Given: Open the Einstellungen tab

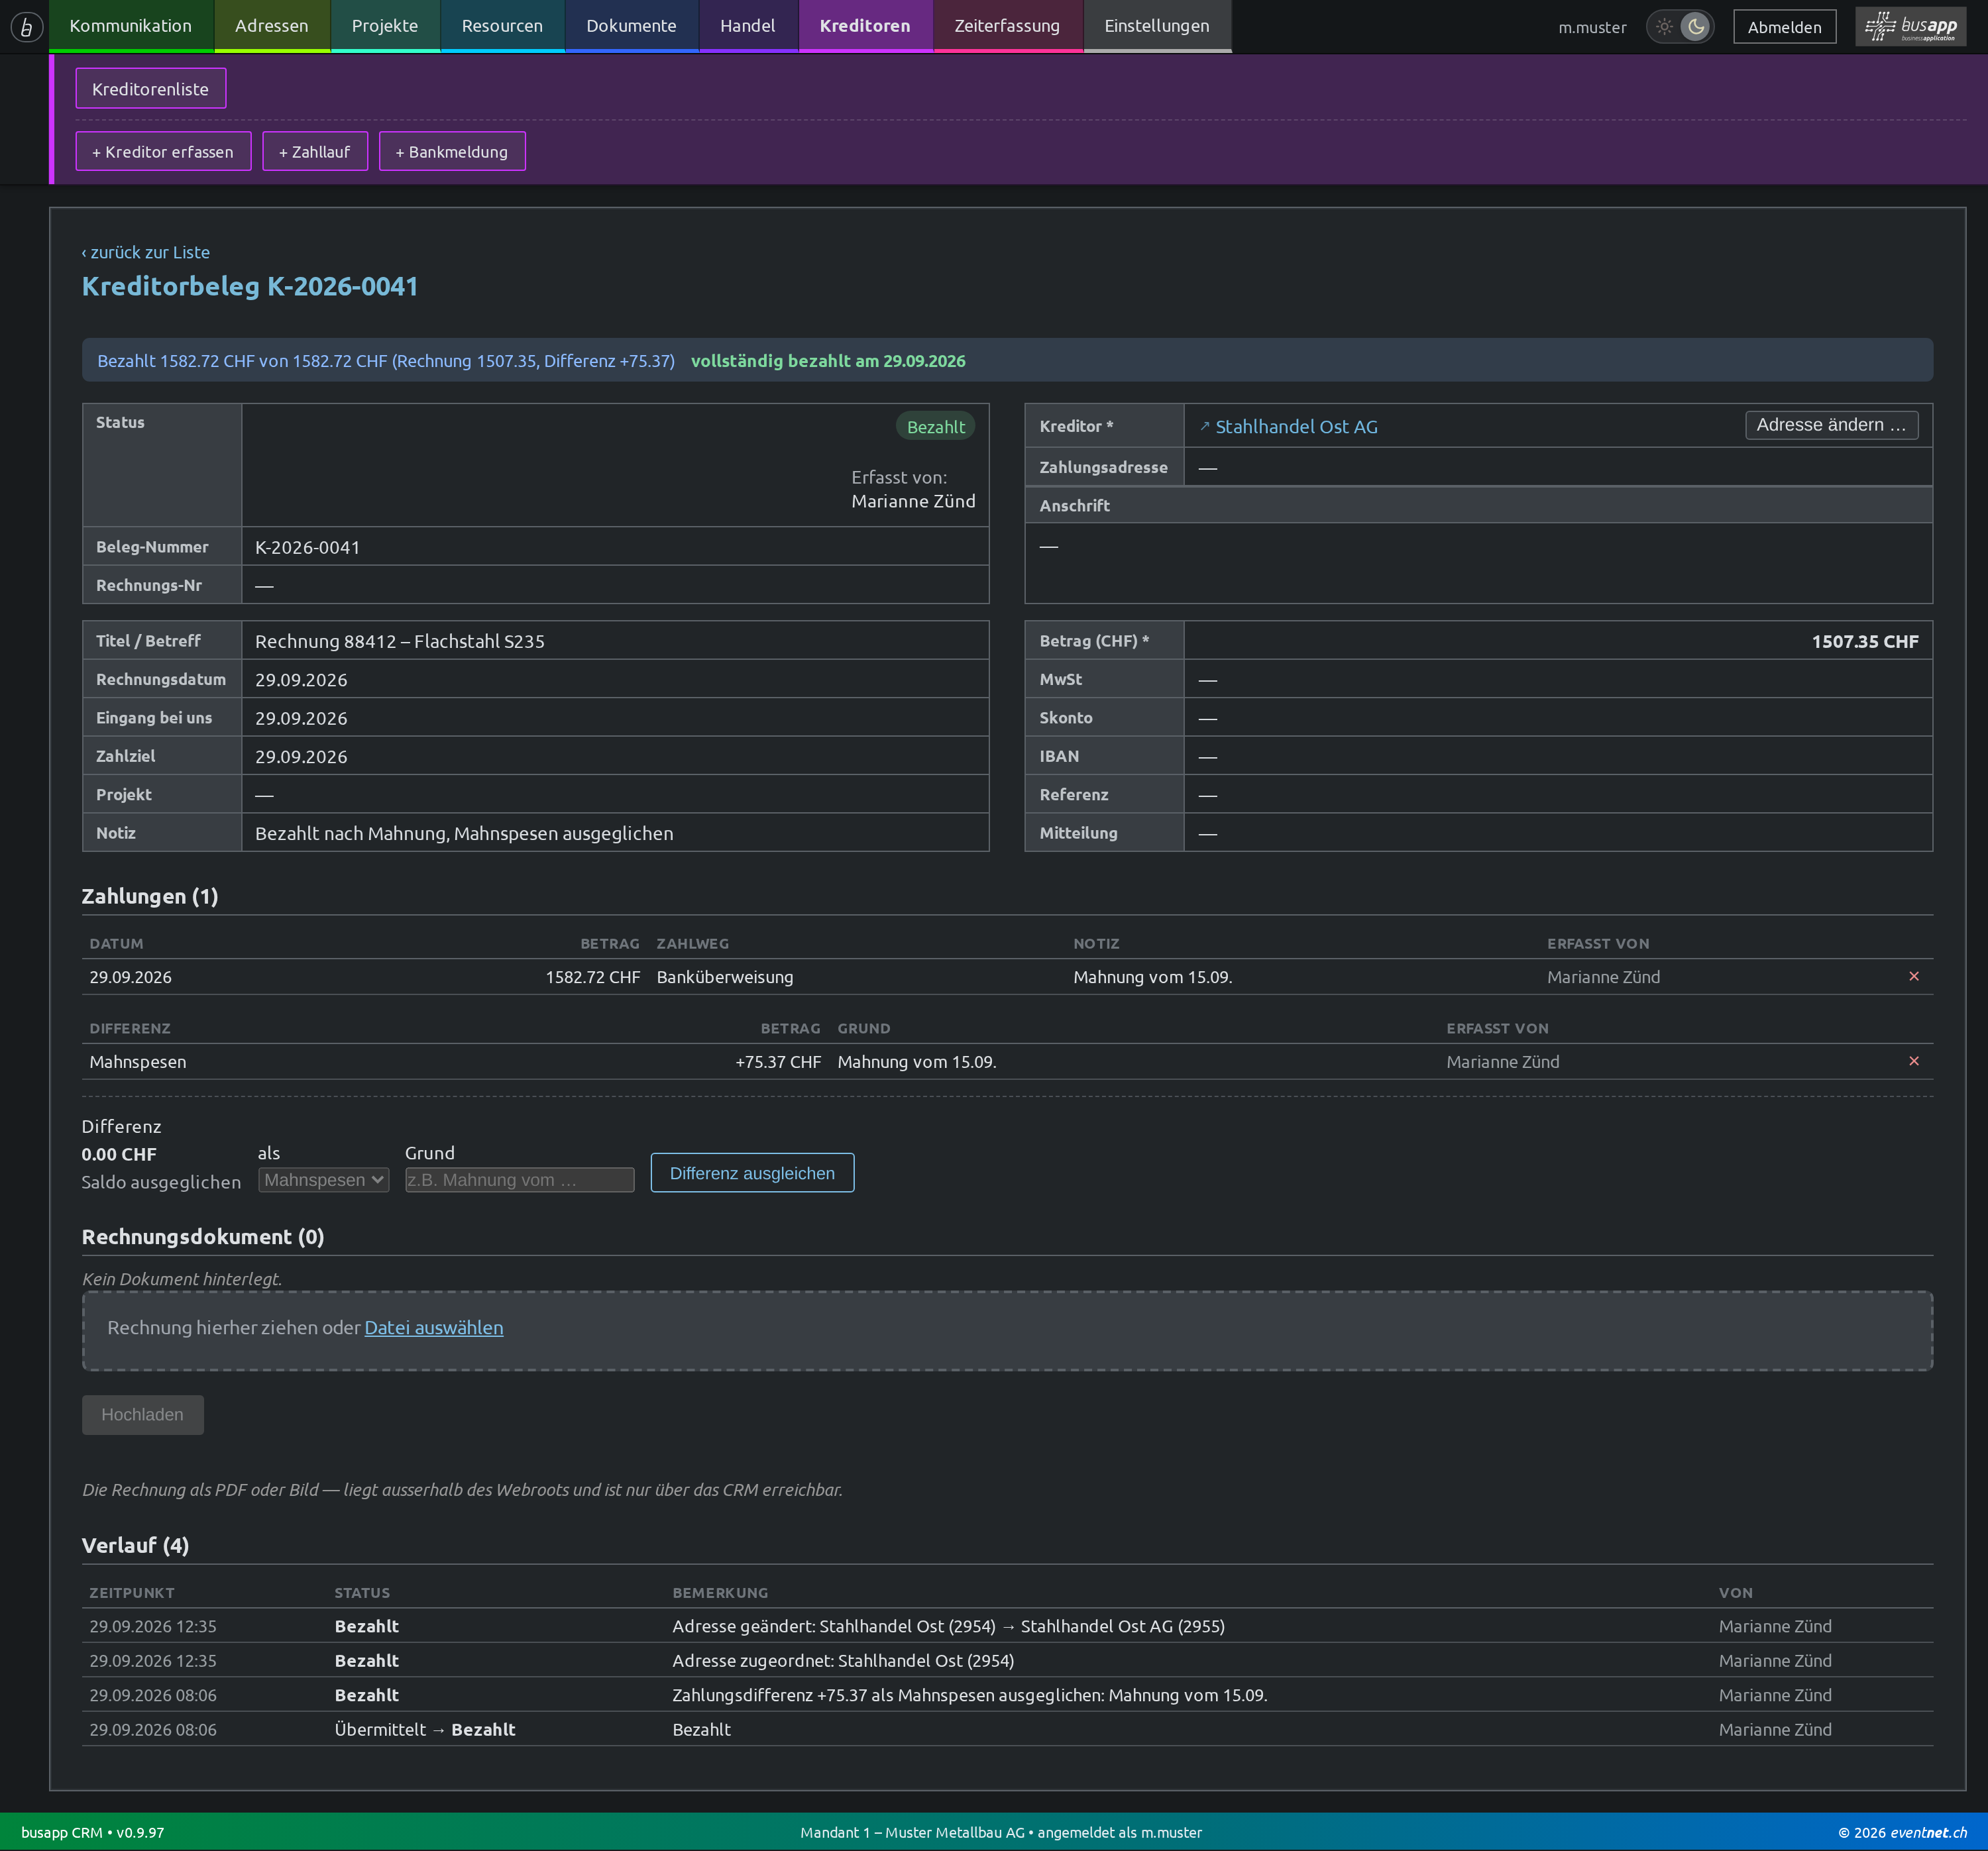Looking at the screenshot, I should (x=1157, y=26).
